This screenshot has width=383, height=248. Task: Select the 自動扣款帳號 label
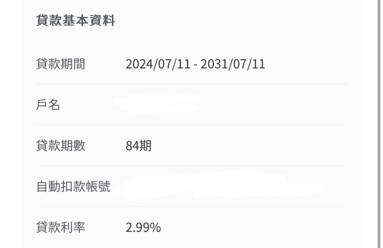pyautogui.click(x=73, y=187)
